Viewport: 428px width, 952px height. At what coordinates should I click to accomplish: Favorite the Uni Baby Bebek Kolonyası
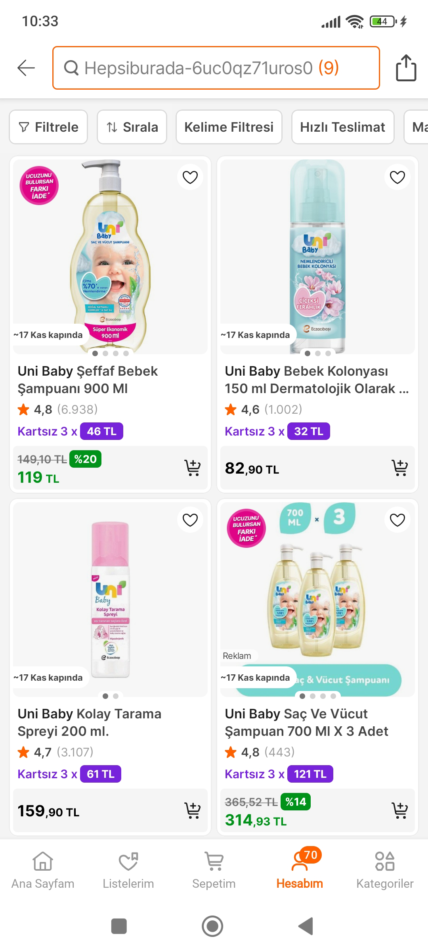[x=397, y=177]
